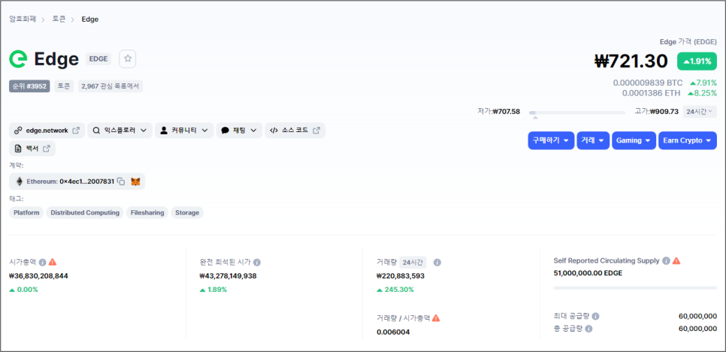The height and width of the screenshot is (352, 726).
Task: Click the low-high price range bar
Action: point(577,113)
